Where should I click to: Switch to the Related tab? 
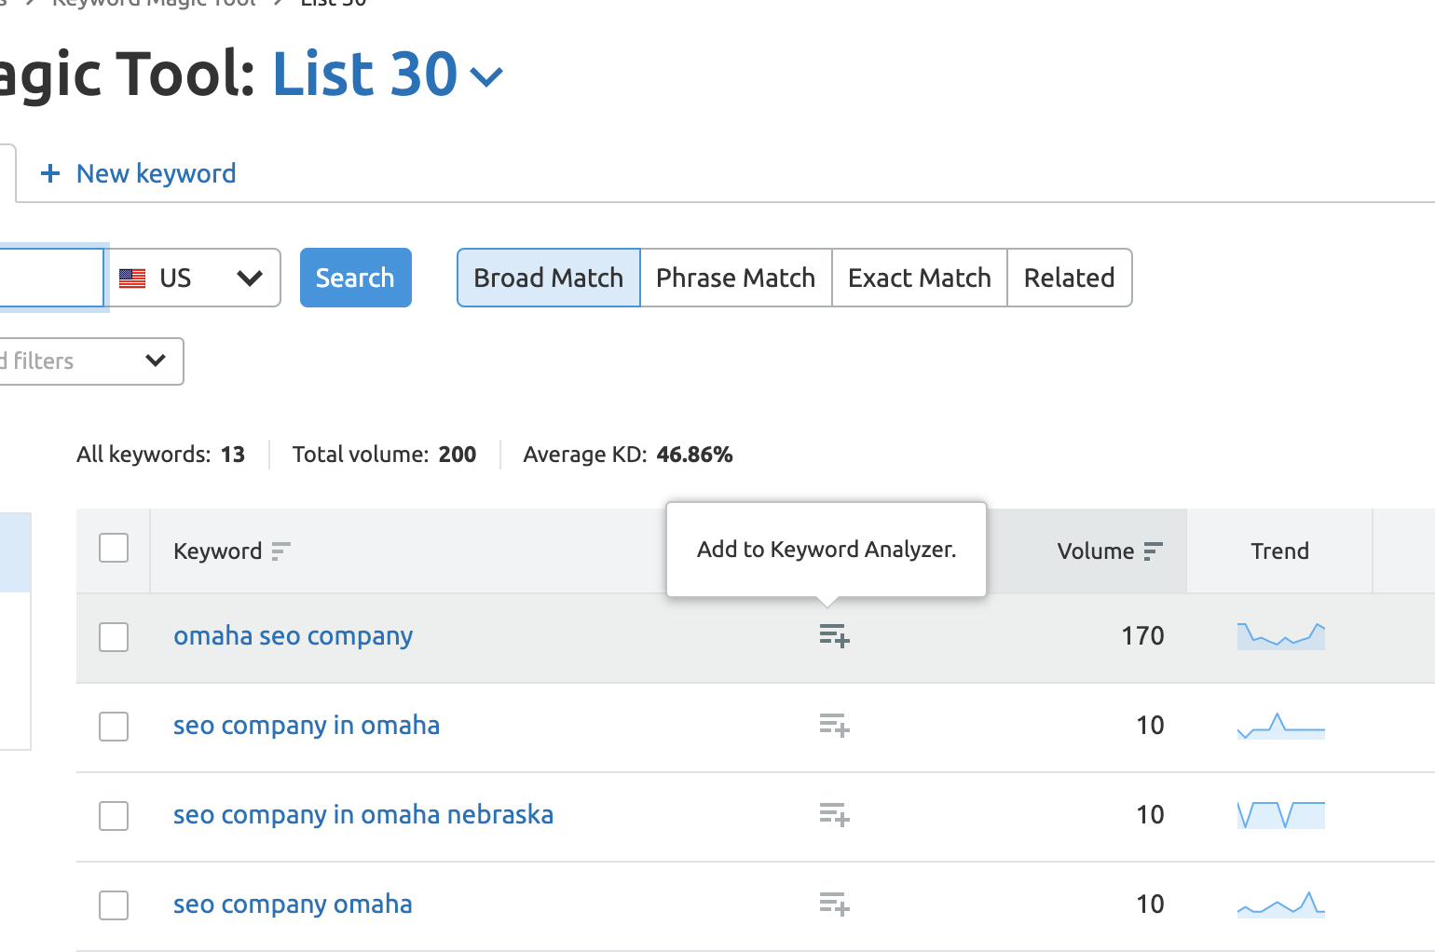point(1069,278)
